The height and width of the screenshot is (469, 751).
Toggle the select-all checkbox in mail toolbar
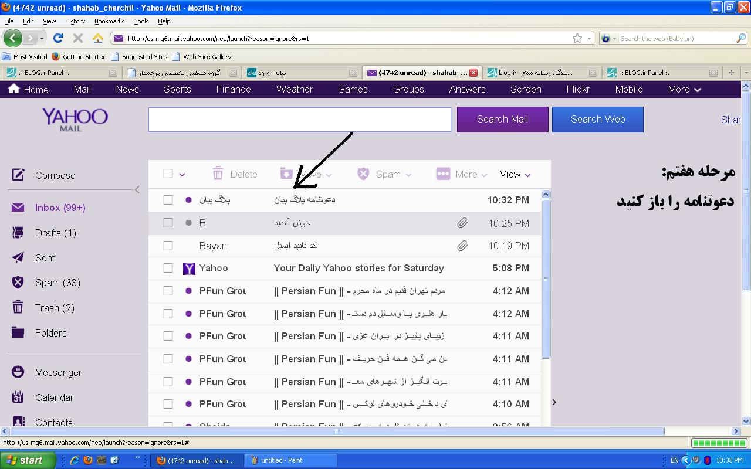(x=168, y=174)
